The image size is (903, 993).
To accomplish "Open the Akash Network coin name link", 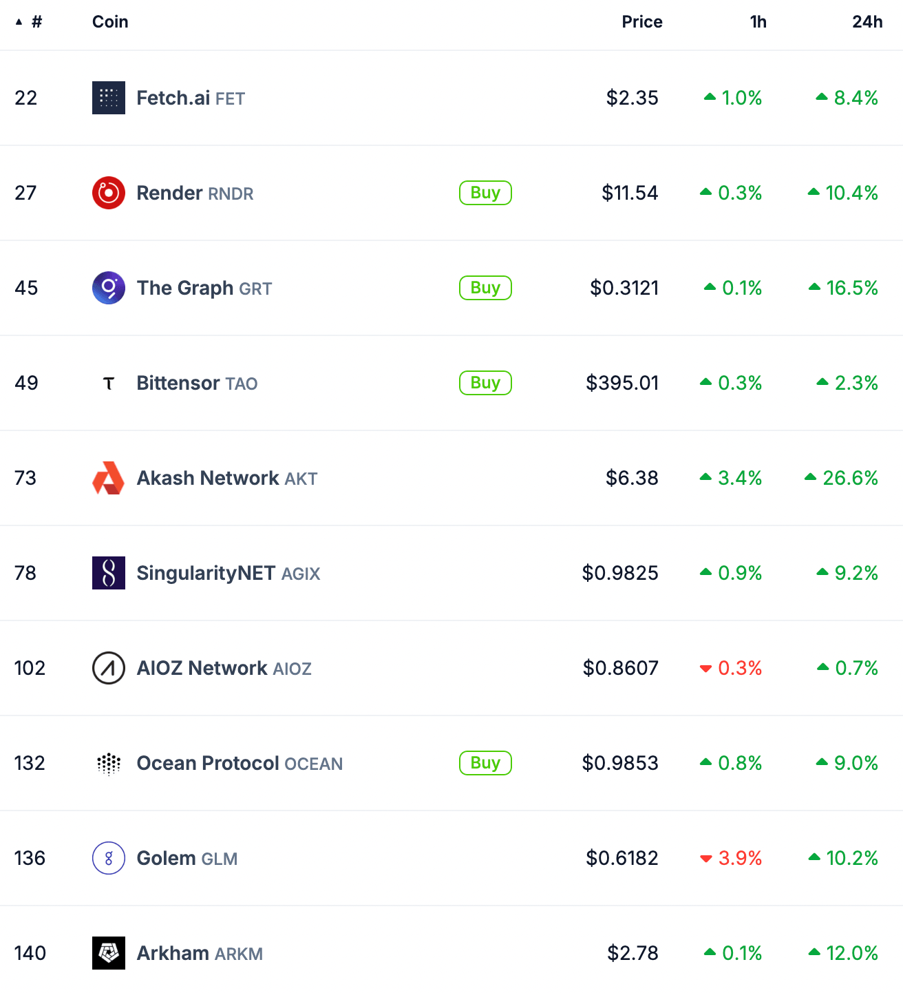I will click(207, 478).
